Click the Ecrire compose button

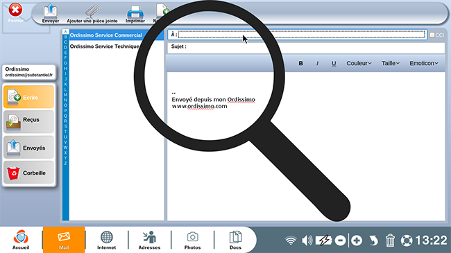point(28,97)
